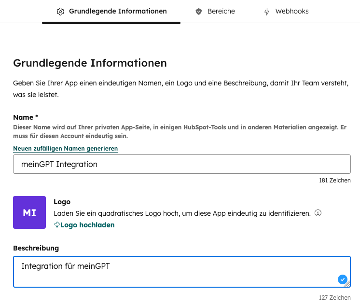Click the lightning bolt icon next to Webhooks
The image size is (360, 306).
click(x=266, y=12)
